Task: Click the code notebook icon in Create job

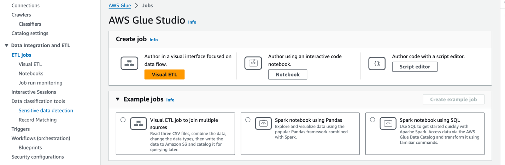Action: [x=253, y=63]
